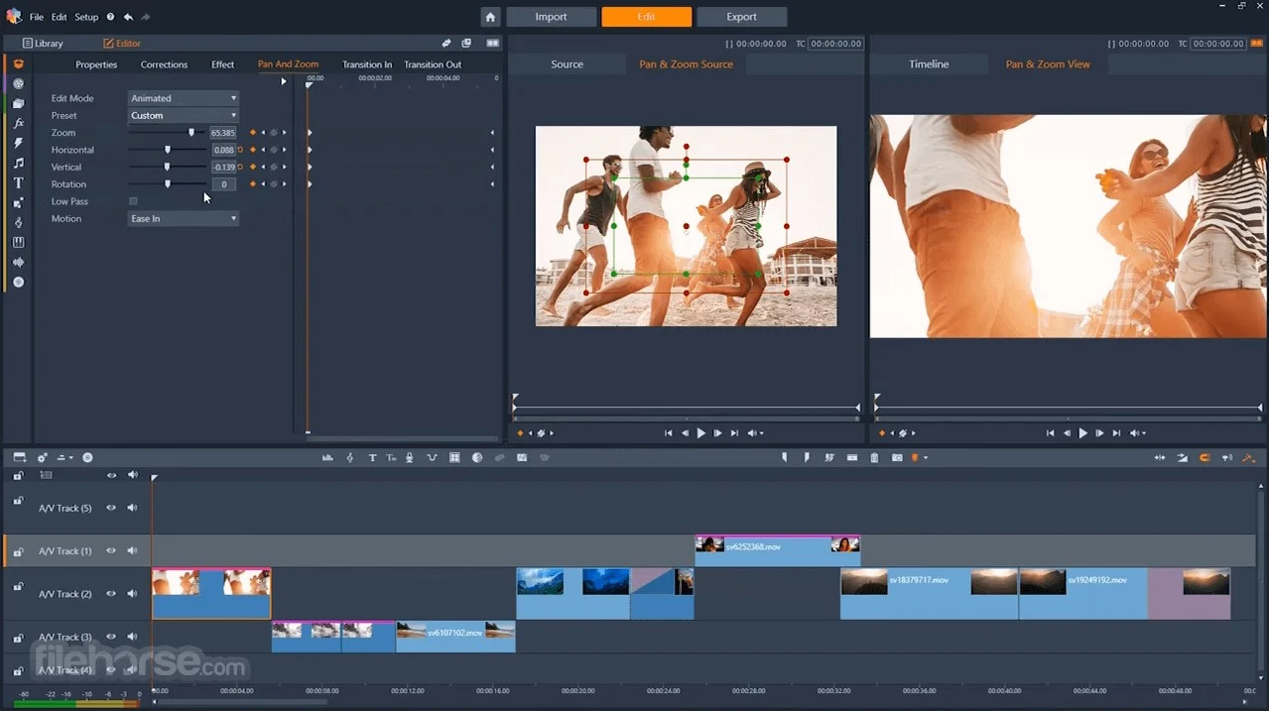The height and width of the screenshot is (711, 1269).
Task: Switch to the Corrections tab
Action: 164,64
